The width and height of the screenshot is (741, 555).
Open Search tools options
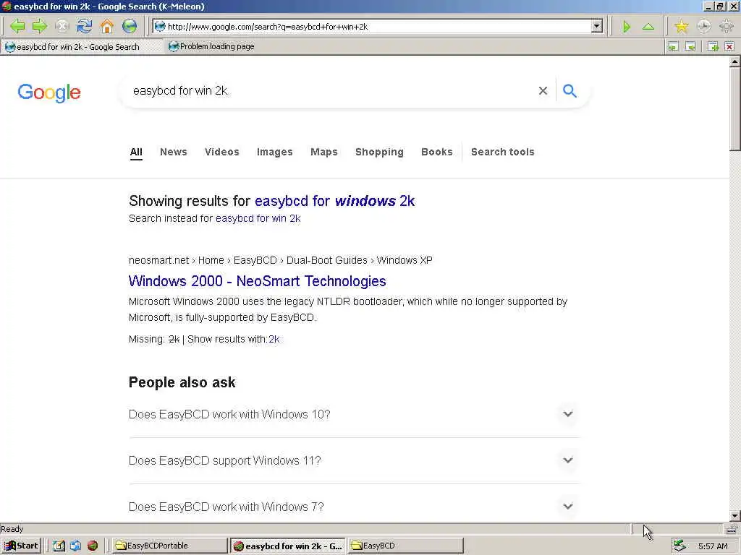point(502,152)
